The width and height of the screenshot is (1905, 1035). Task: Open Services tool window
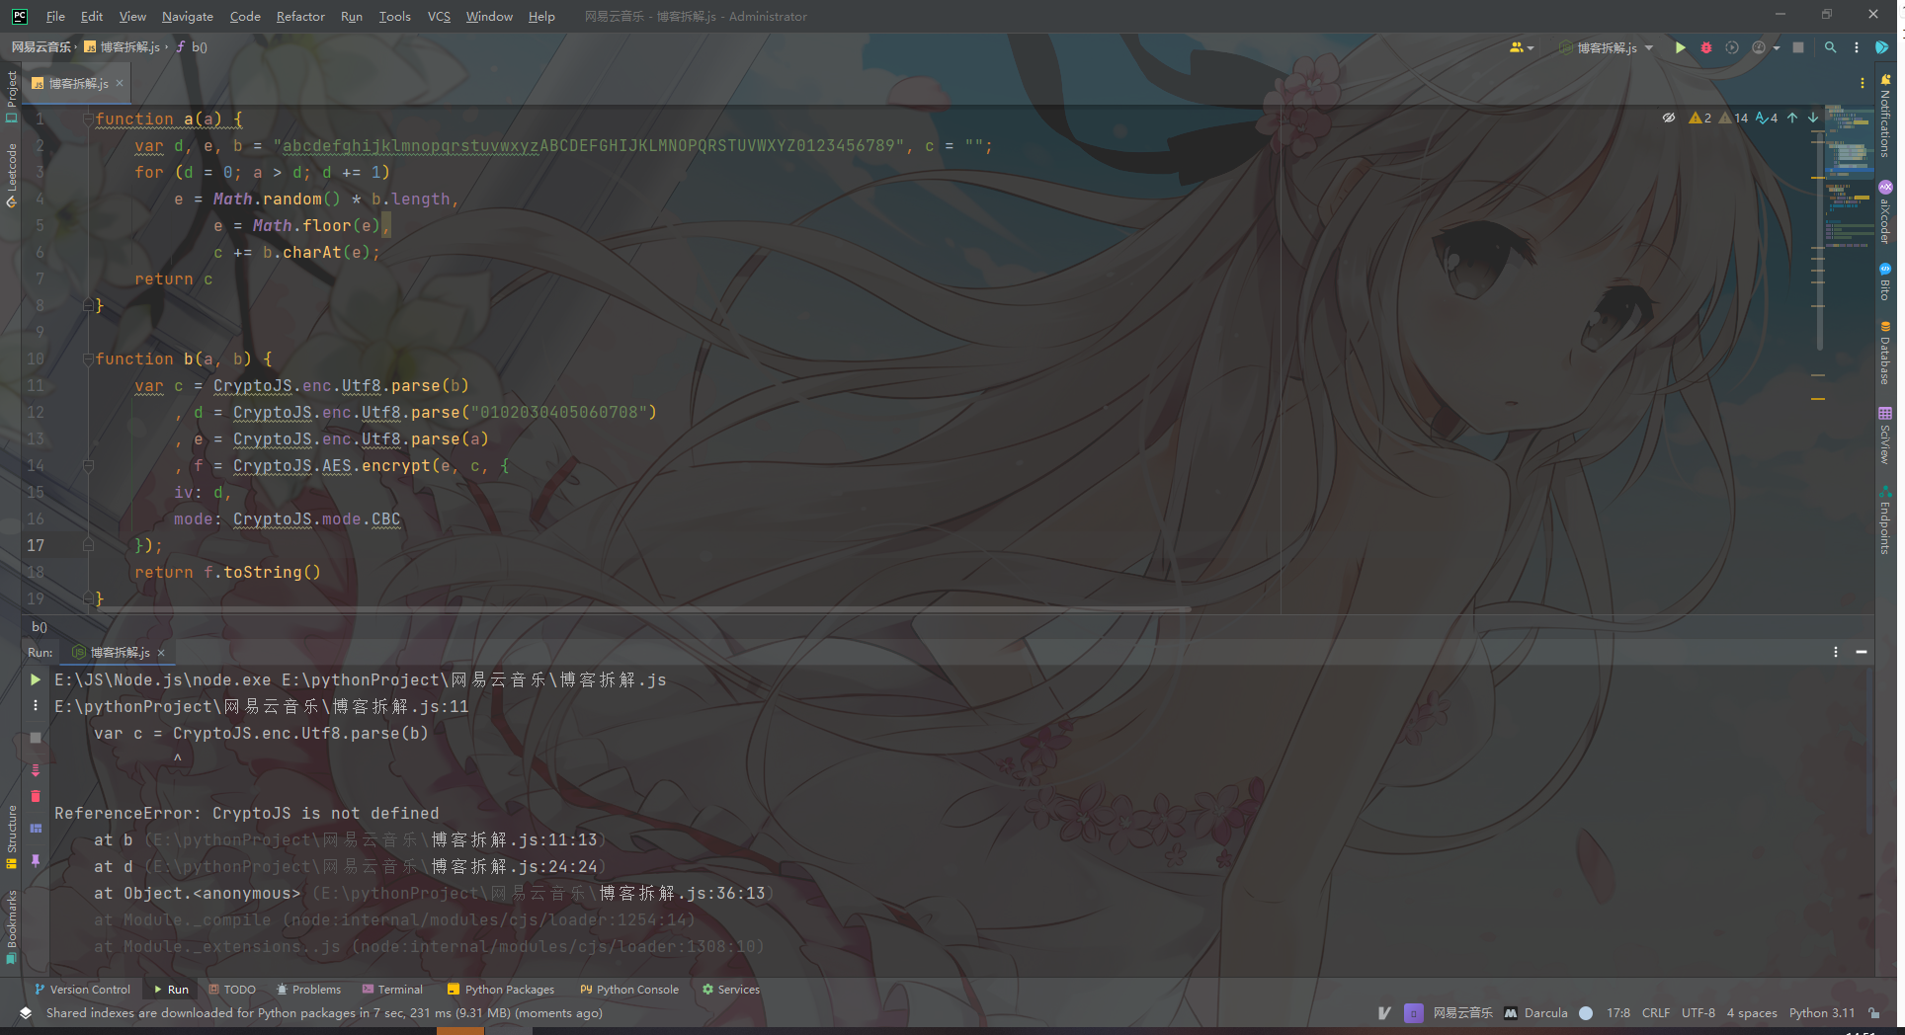click(x=731, y=990)
